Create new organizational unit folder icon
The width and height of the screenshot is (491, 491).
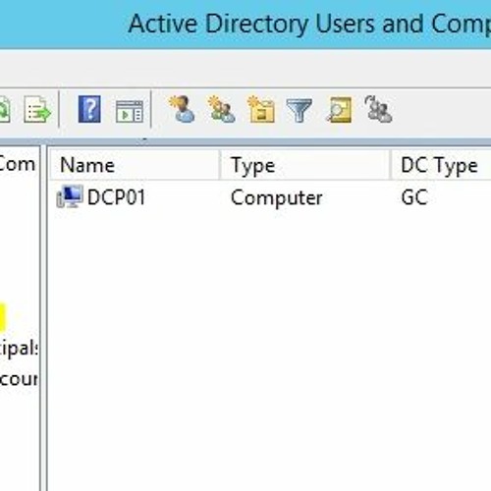tap(261, 109)
